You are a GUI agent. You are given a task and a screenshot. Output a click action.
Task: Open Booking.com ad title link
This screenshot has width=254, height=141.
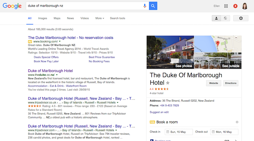pos(70,38)
